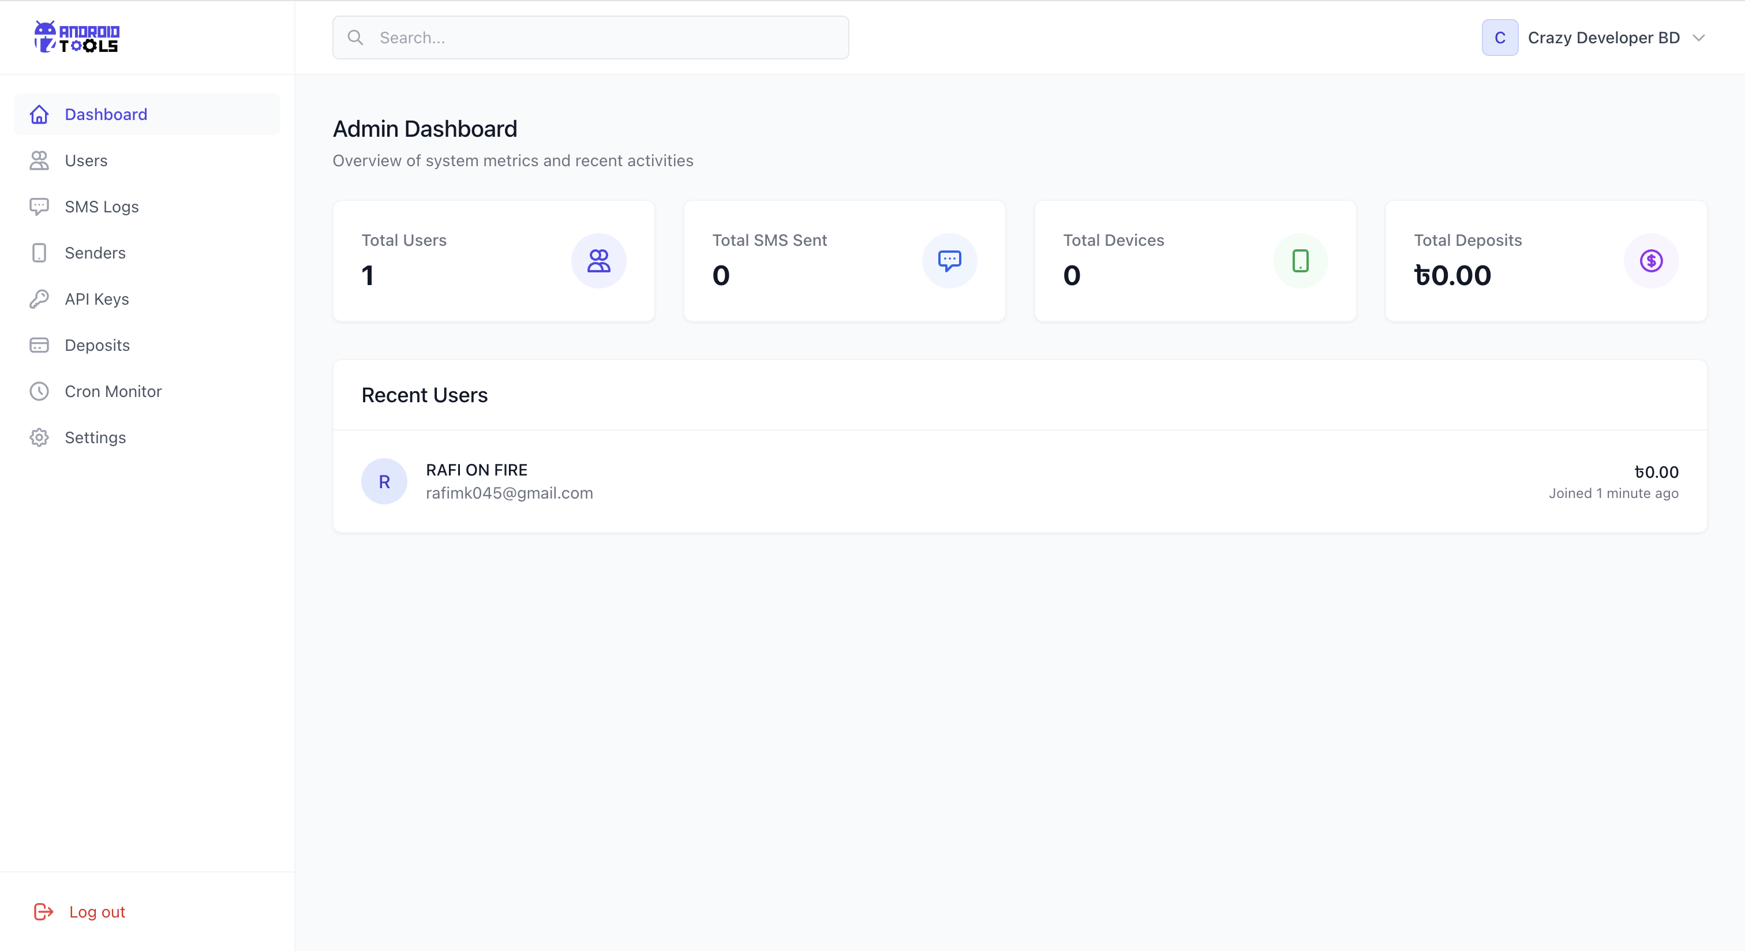This screenshot has width=1745, height=951.
Task: Click the search magnifier icon
Action: (355, 38)
